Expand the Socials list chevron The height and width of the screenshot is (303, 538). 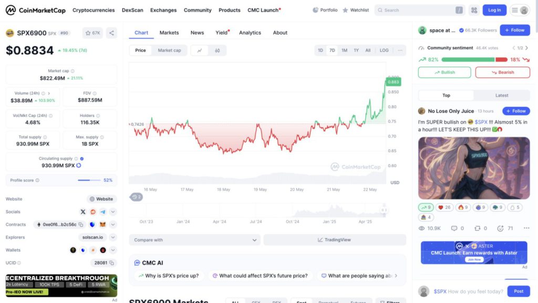[x=113, y=212]
